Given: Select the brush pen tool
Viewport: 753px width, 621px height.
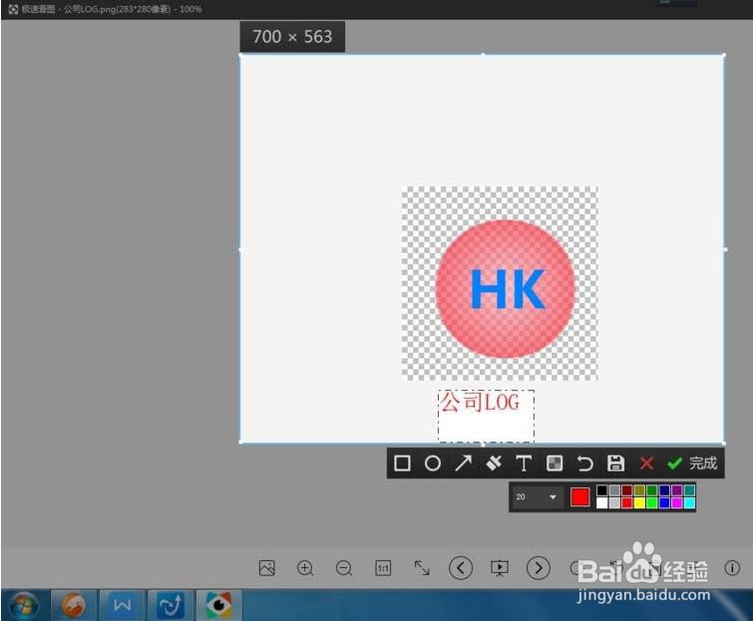Looking at the screenshot, I should point(494,464).
